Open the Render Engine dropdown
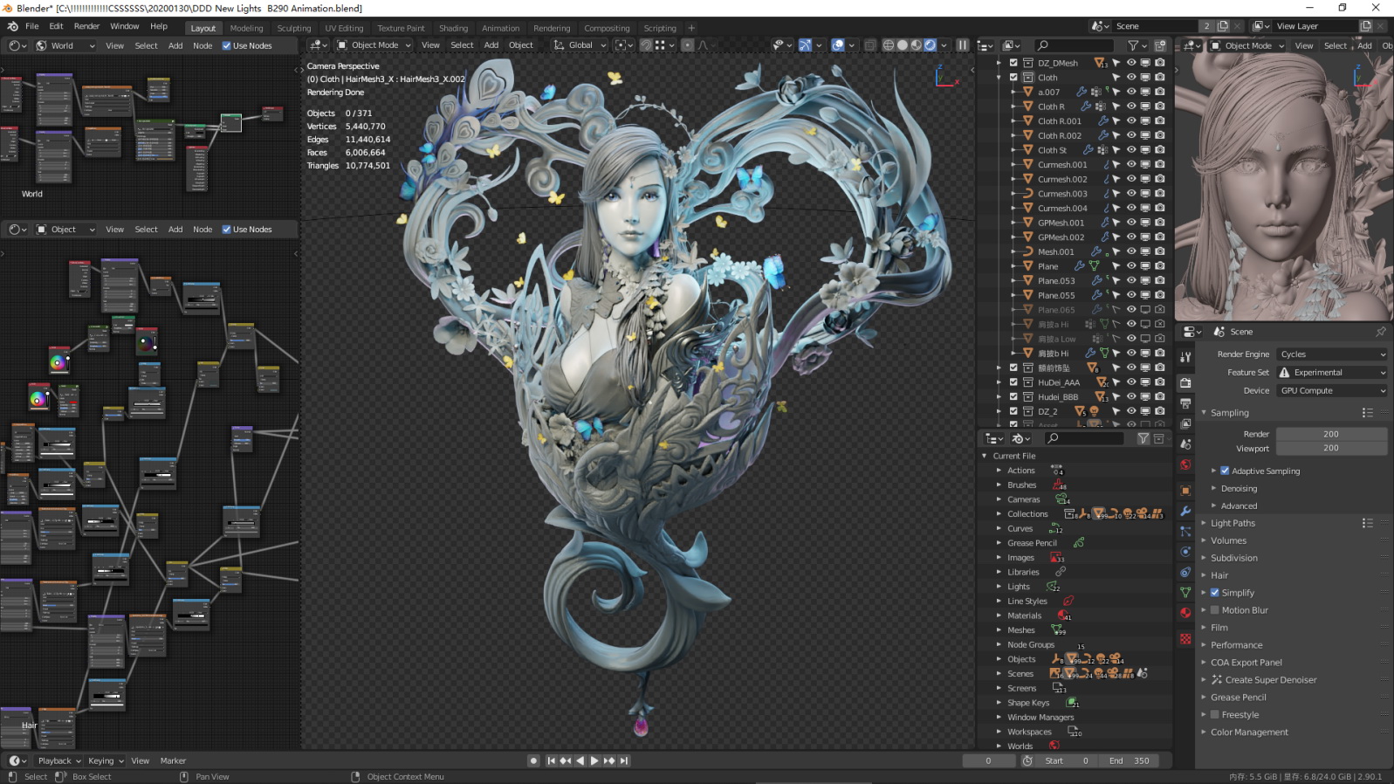 (x=1331, y=354)
